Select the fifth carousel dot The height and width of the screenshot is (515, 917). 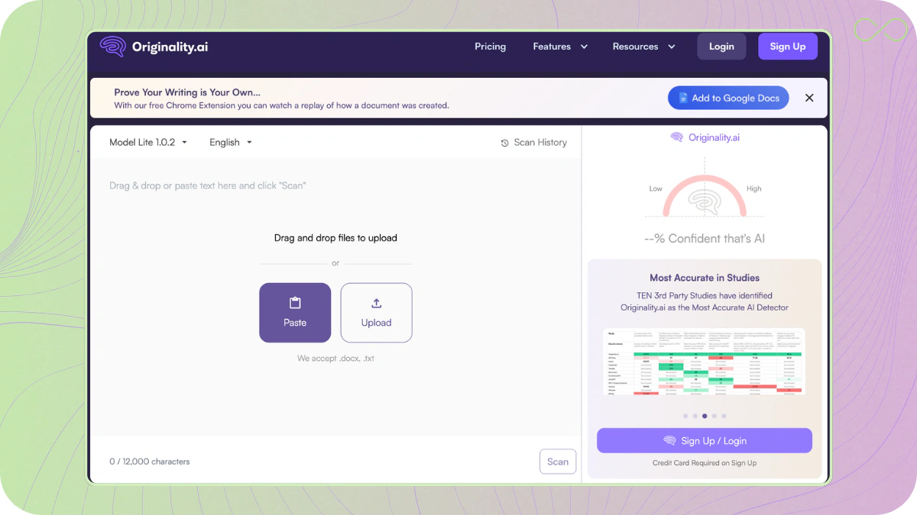724,416
